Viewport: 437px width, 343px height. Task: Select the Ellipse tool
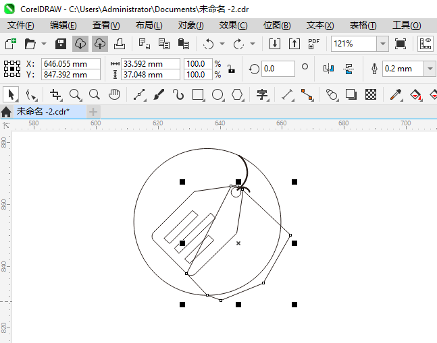[x=217, y=94]
